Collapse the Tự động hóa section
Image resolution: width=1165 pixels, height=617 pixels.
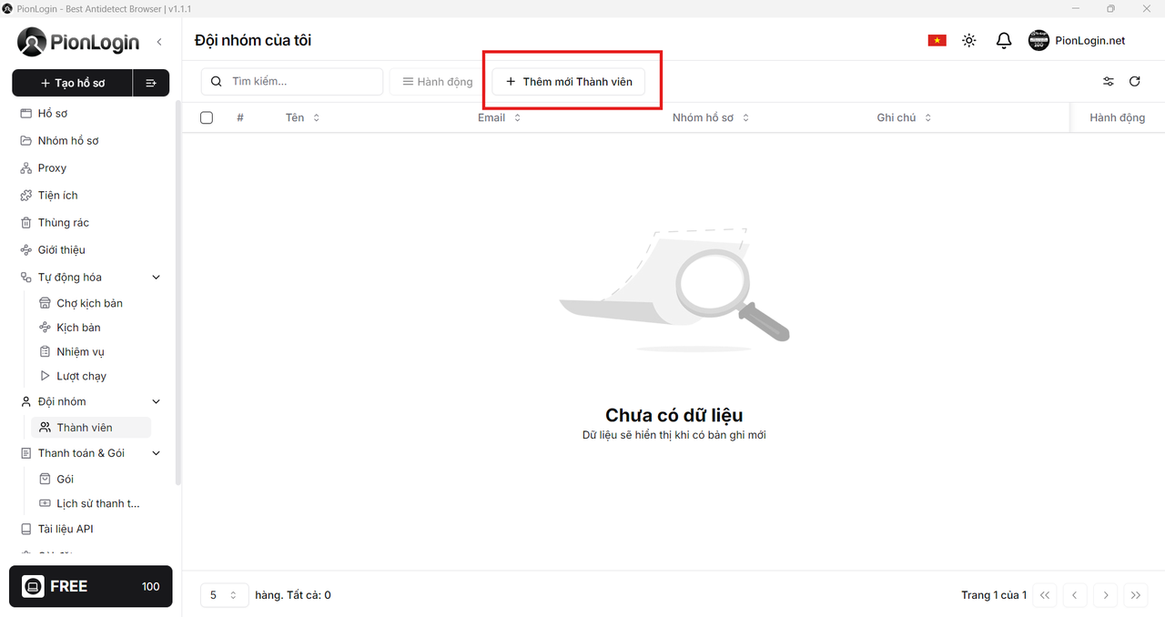coord(156,278)
